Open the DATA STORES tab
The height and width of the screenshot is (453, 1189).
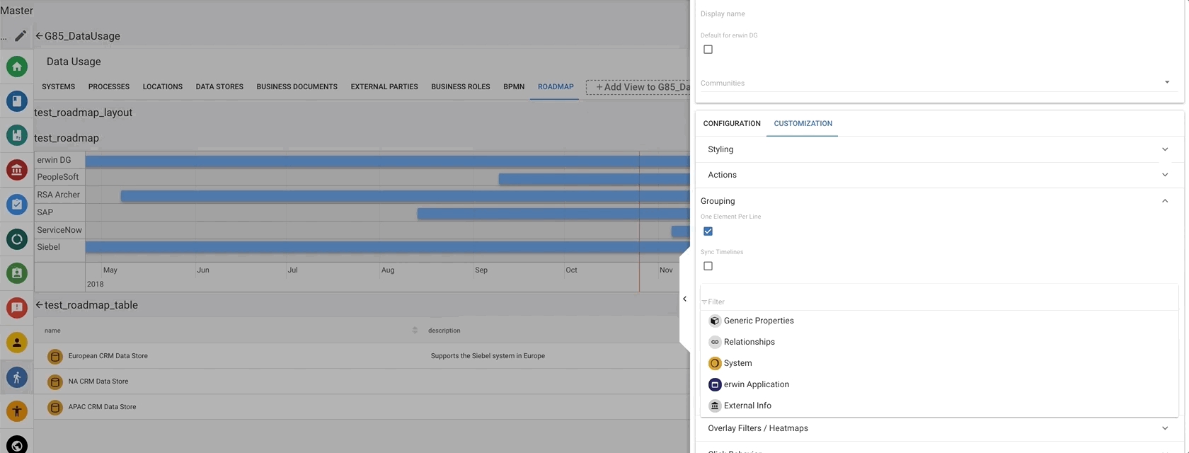pos(219,87)
